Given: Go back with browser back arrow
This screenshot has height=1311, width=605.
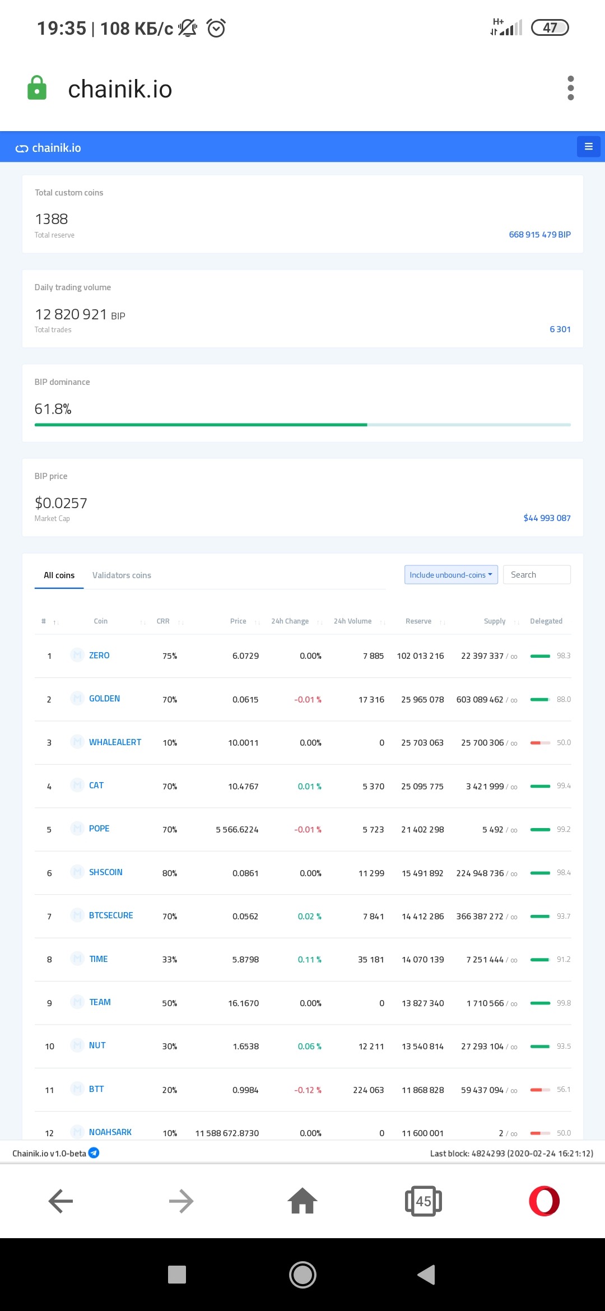Looking at the screenshot, I should click(61, 1201).
